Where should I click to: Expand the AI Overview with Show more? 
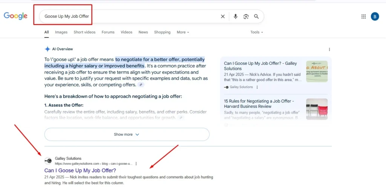click(127, 134)
